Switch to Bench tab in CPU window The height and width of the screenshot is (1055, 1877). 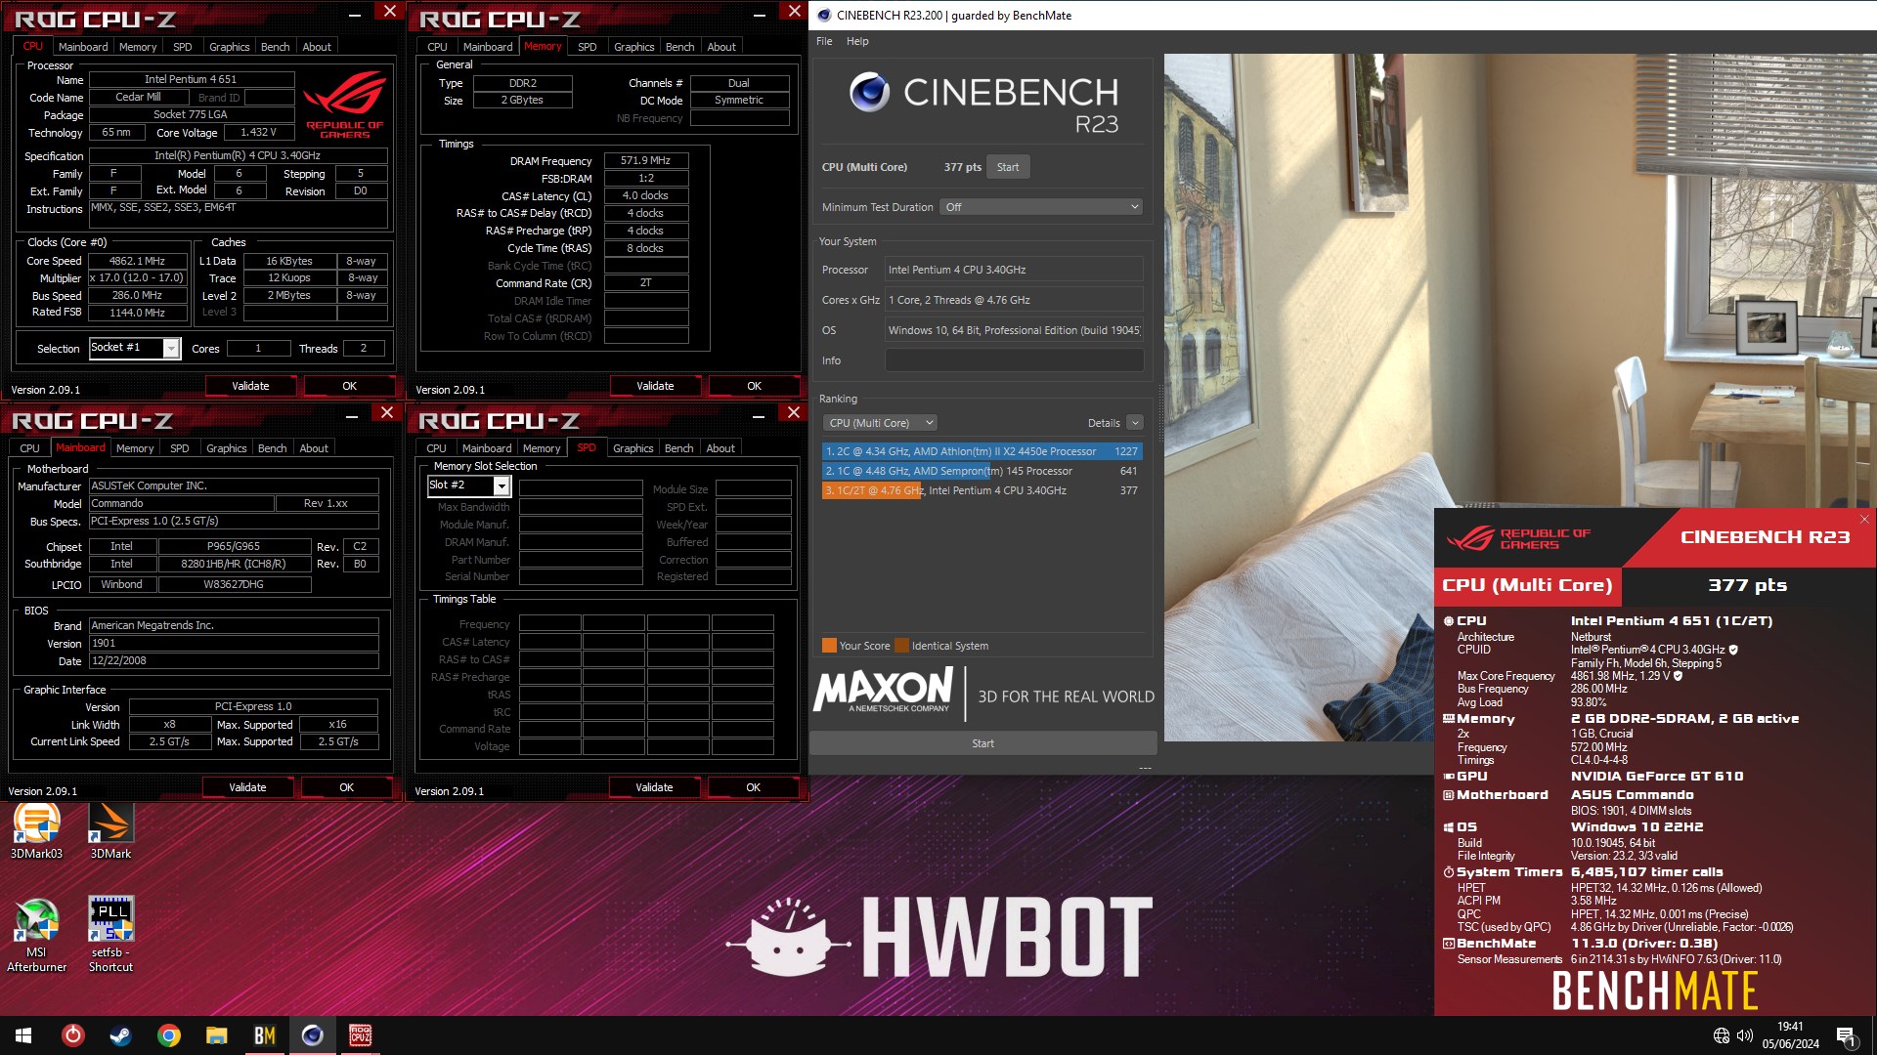point(275,47)
